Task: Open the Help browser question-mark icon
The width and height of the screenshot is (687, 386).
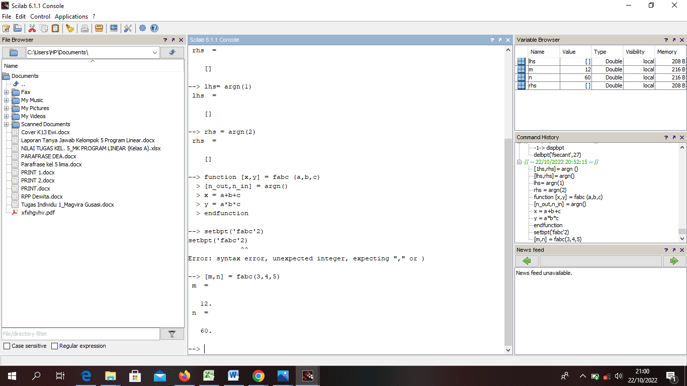Action: 154,28
